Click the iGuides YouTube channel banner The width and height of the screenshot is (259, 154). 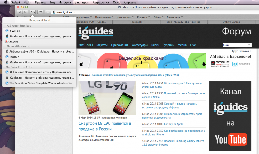coord(230,116)
